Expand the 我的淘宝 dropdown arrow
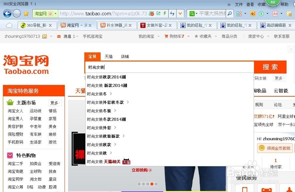The height and width of the screenshot is (192, 295). point(159,36)
